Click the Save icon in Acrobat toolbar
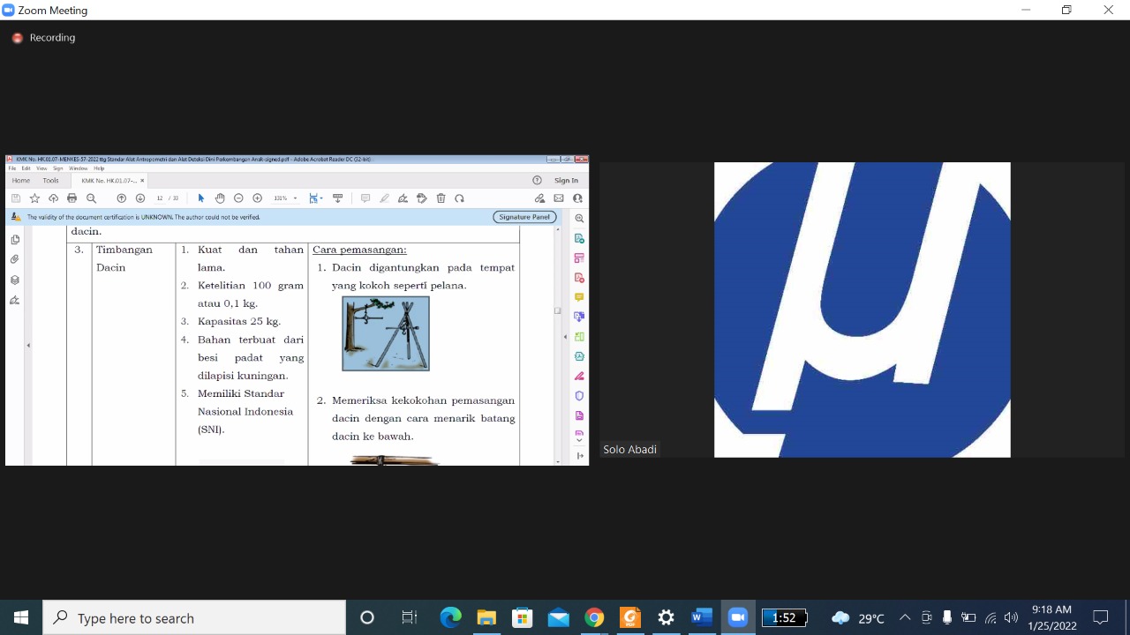 tap(16, 198)
